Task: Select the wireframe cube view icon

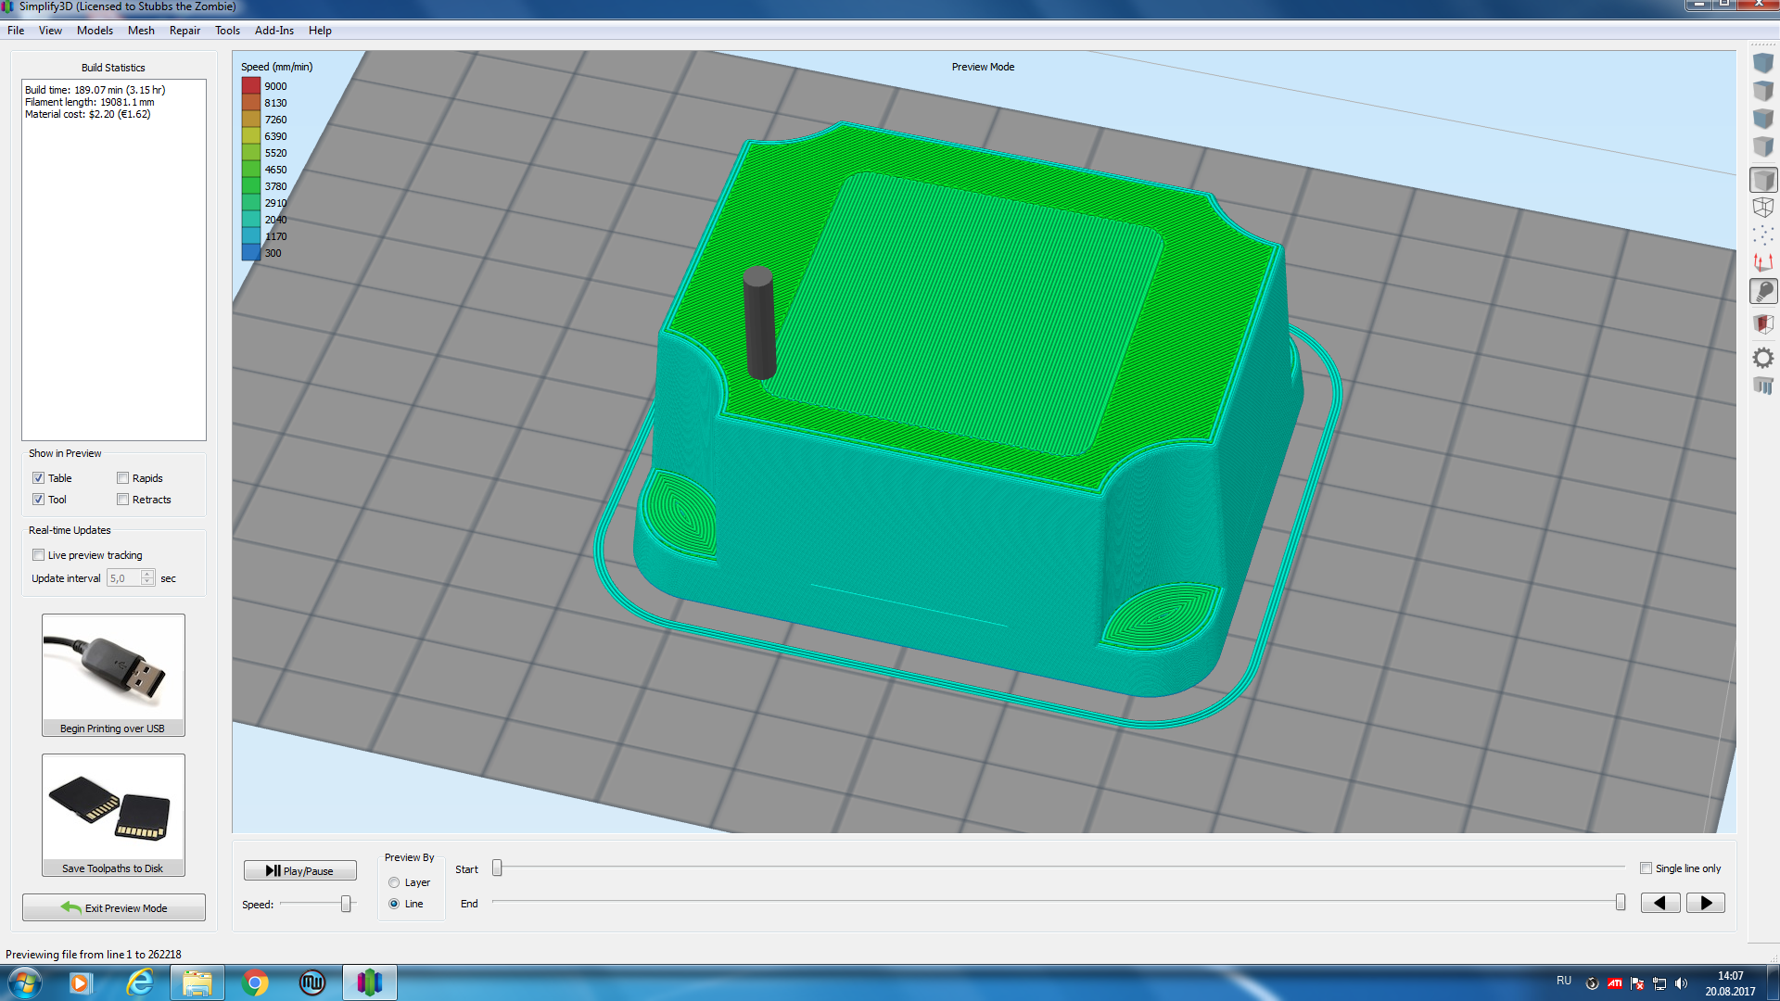Action: click(1762, 208)
